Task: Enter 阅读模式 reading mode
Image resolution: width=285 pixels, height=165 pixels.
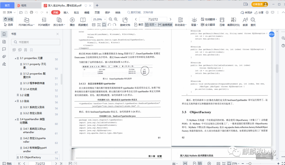Action: (x=83, y=22)
